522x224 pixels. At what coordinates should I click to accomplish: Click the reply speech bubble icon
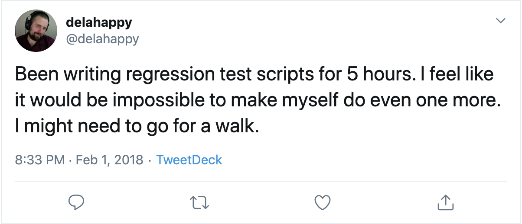coord(77,202)
